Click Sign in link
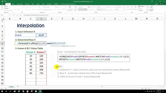 (157, 4)
